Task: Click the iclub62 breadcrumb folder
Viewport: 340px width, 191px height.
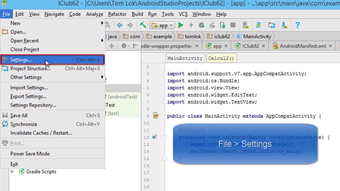Action: click(x=218, y=37)
